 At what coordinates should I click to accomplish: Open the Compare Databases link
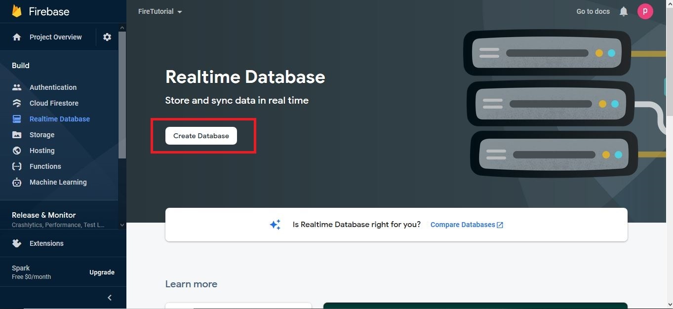463,224
